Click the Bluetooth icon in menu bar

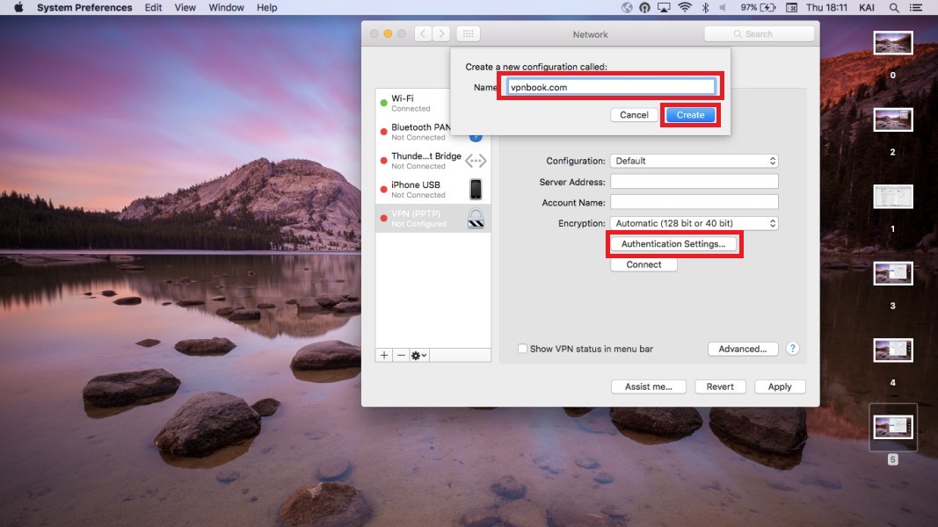pyautogui.click(x=704, y=8)
